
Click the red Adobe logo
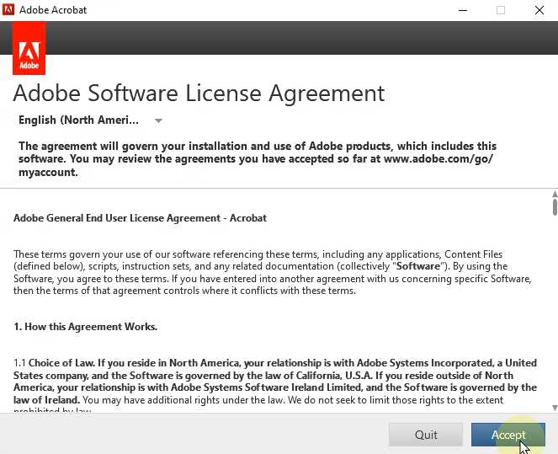(x=29, y=48)
